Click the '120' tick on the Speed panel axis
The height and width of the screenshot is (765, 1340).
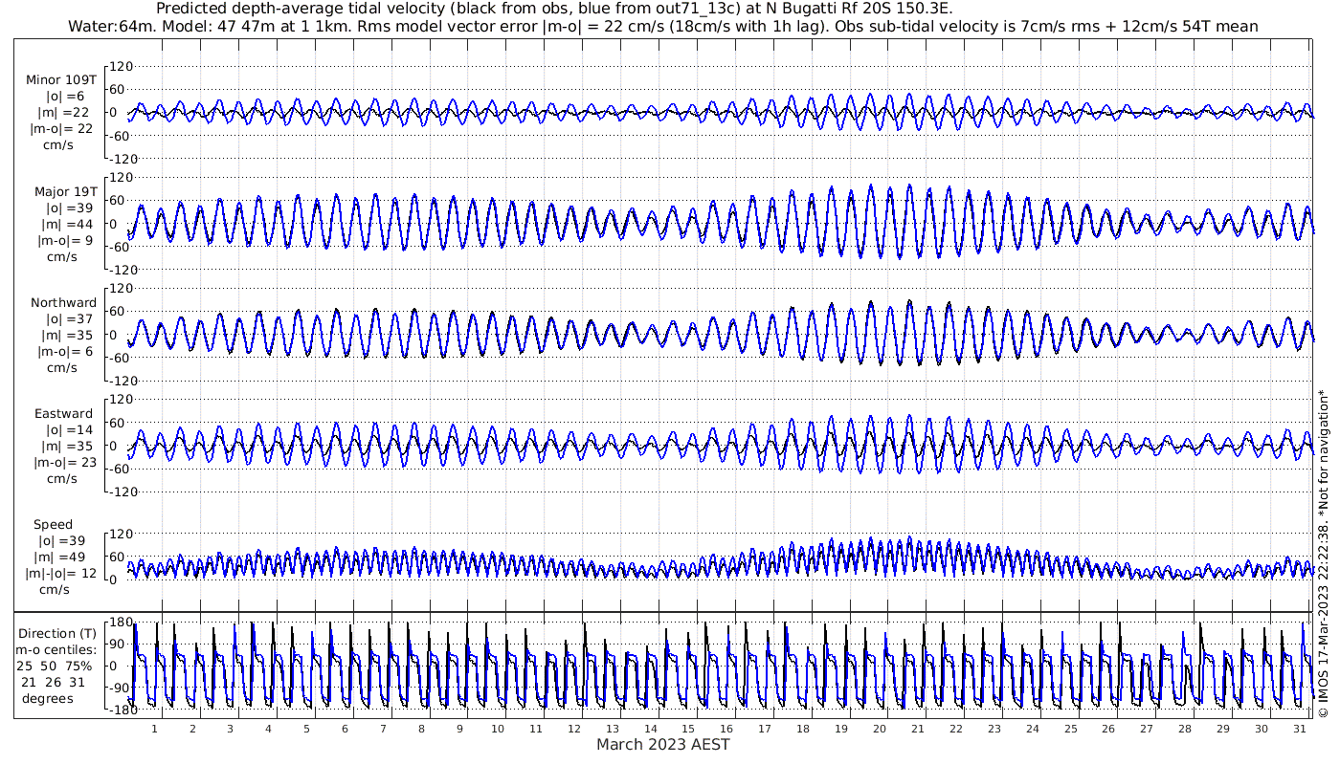tap(121, 534)
